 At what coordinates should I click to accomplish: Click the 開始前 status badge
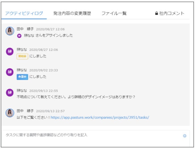tap(22, 56)
